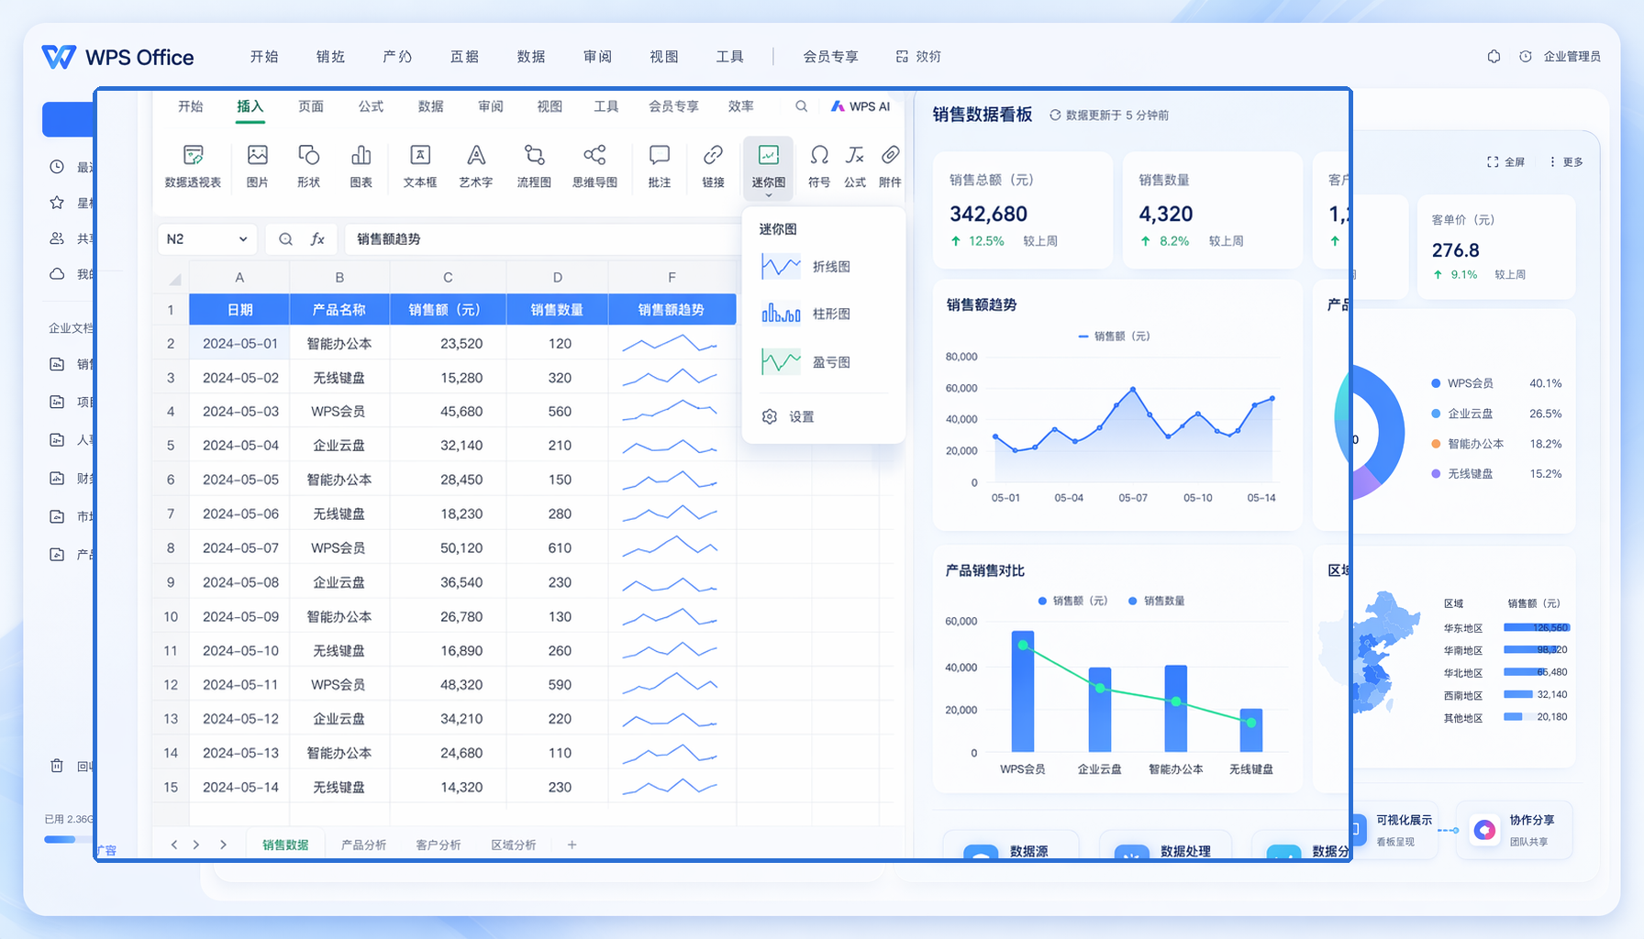
Task: Click cell with date 2024-05-07
Action: pyautogui.click(x=240, y=548)
